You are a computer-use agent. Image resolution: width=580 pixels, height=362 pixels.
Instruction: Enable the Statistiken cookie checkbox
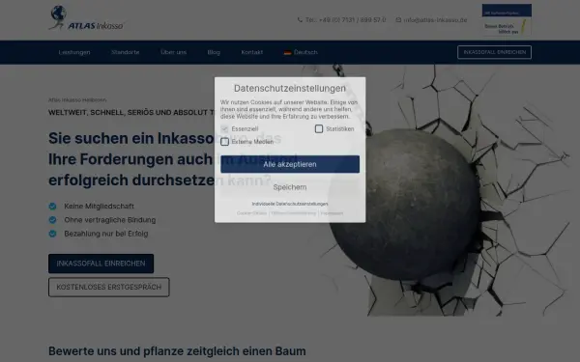point(319,129)
